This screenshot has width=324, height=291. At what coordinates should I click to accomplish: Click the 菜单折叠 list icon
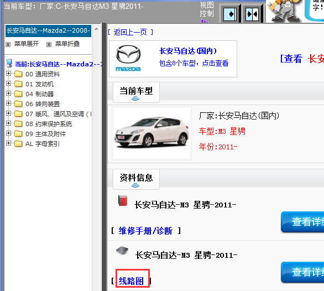point(49,44)
